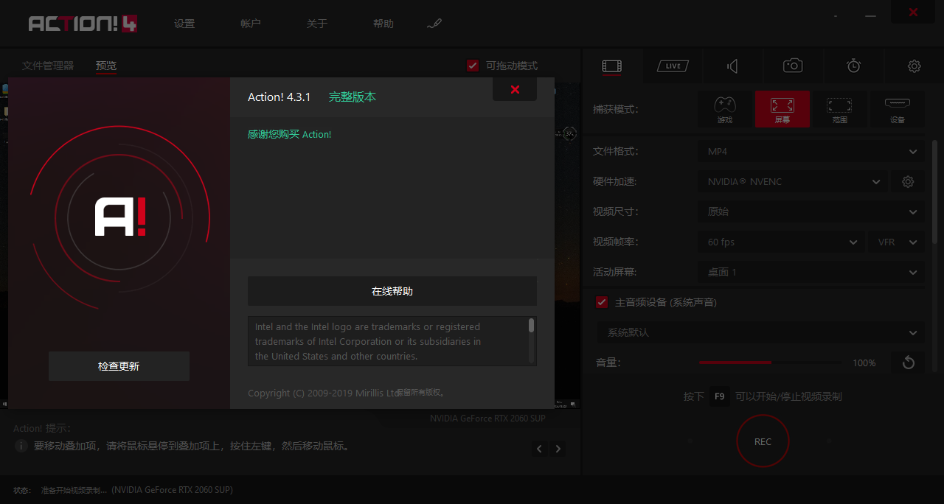944x504 pixels.
Task: Reset volume with the circular arrow icon
Action: coord(907,363)
